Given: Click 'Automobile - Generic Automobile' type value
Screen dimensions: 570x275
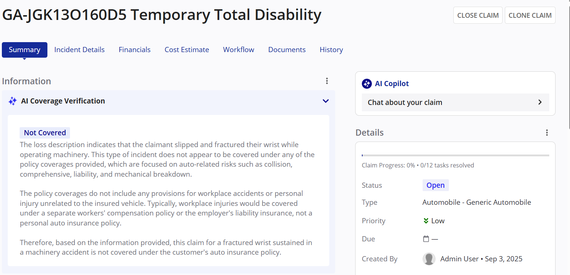Looking at the screenshot, I should [477, 202].
